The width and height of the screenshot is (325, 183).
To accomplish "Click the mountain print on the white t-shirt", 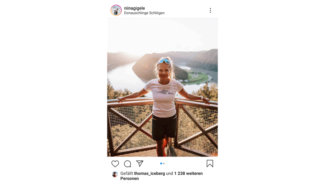I will pyautogui.click(x=164, y=91).
